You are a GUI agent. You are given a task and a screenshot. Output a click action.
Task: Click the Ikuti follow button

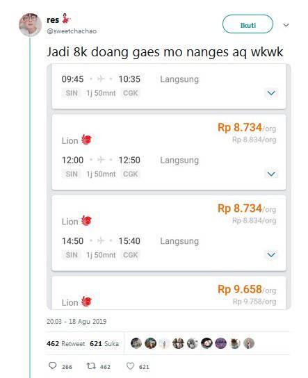point(248,24)
